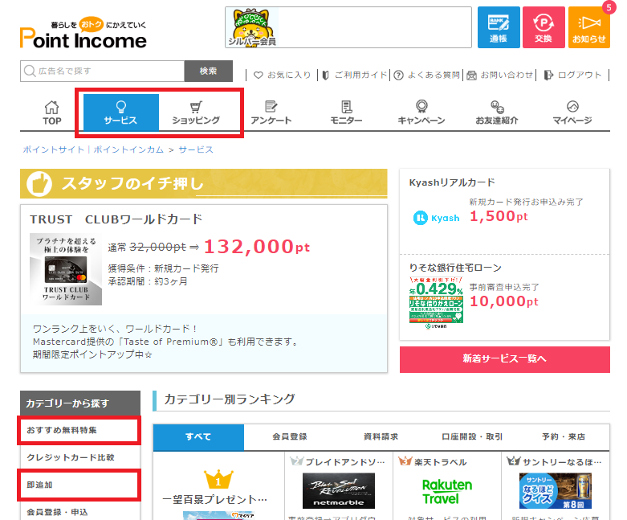The image size is (627, 520).
Task: Select the 資料請求 ranking tab
Action: coord(381,436)
